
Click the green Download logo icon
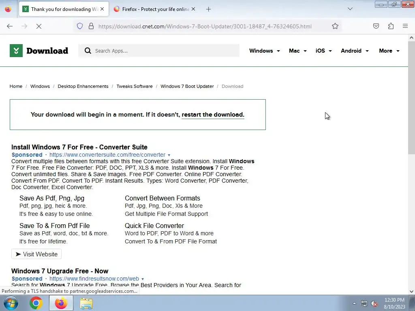[16, 51]
